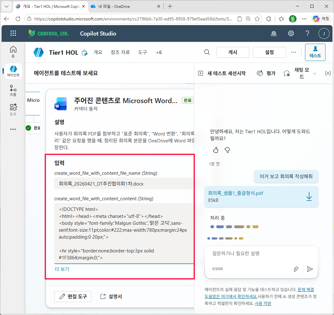The image size is (334, 315).
Task: Refresh the browser page
Action: pyautogui.click(x=18, y=19)
